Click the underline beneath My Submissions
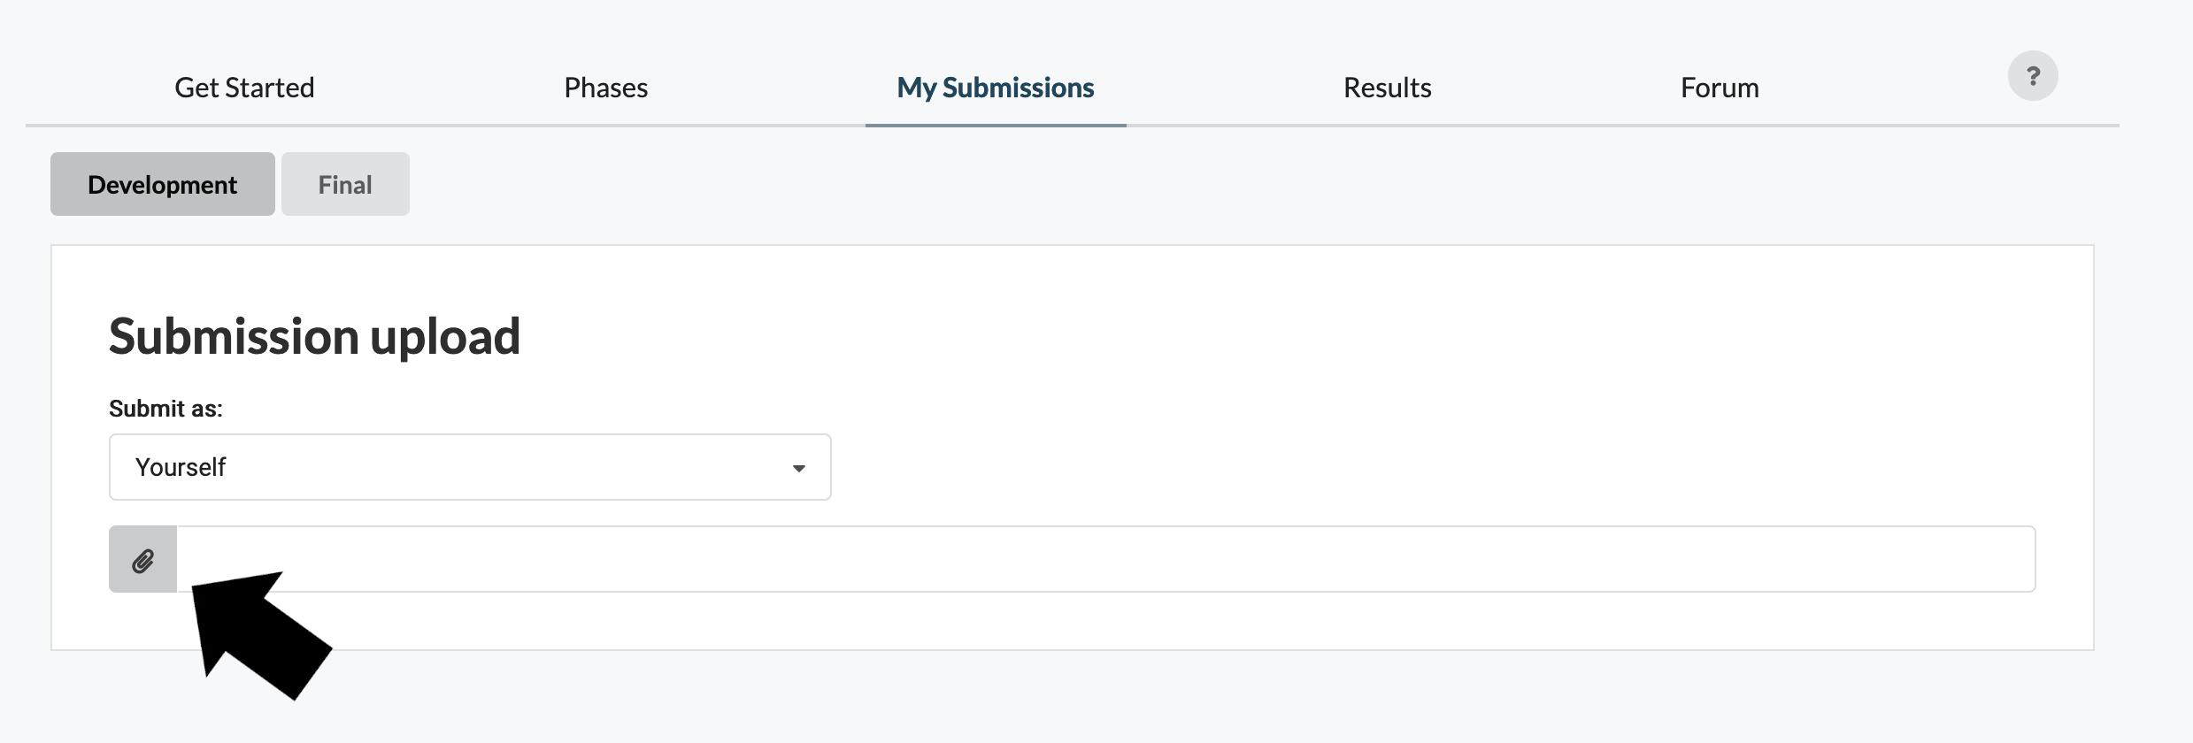Screen dimensions: 2193x743 tap(995, 125)
